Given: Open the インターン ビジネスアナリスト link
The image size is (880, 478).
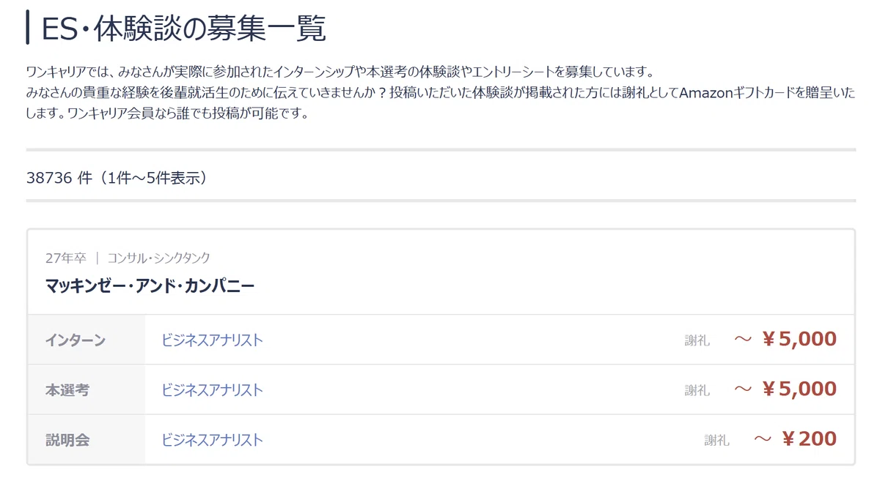Looking at the screenshot, I should (212, 340).
